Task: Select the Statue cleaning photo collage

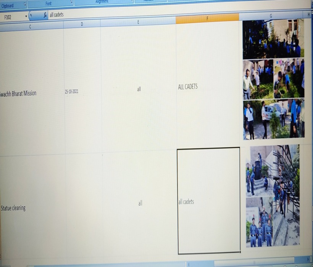Action: (273, 196)
